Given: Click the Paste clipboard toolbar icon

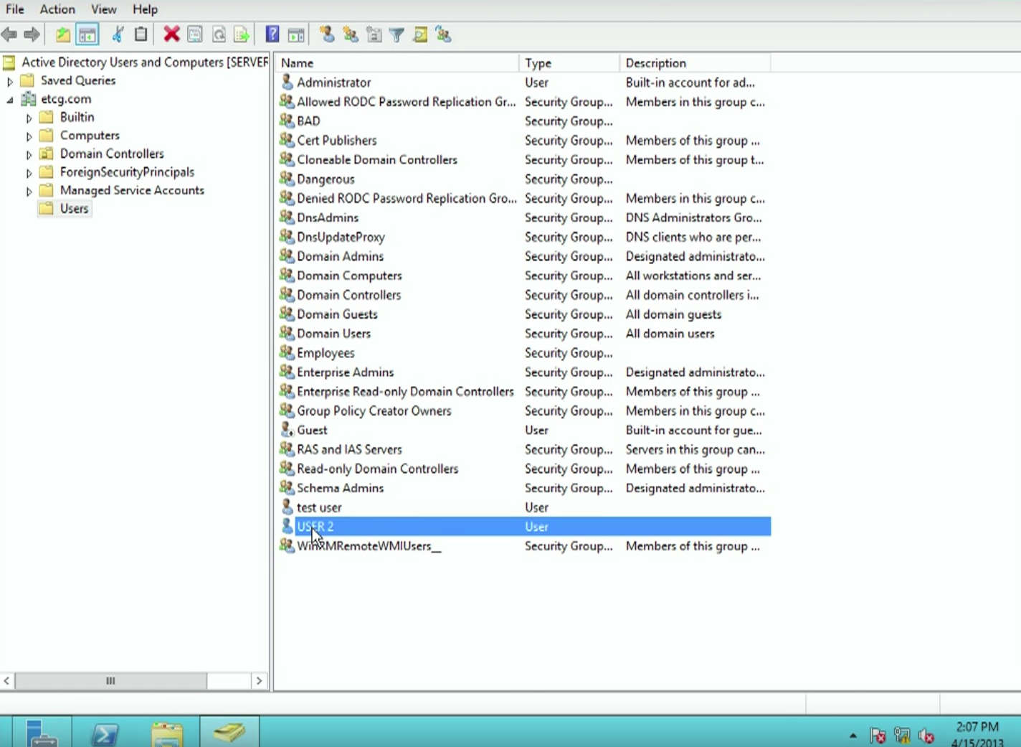Looking at the screenshot, I should point(141,34).
